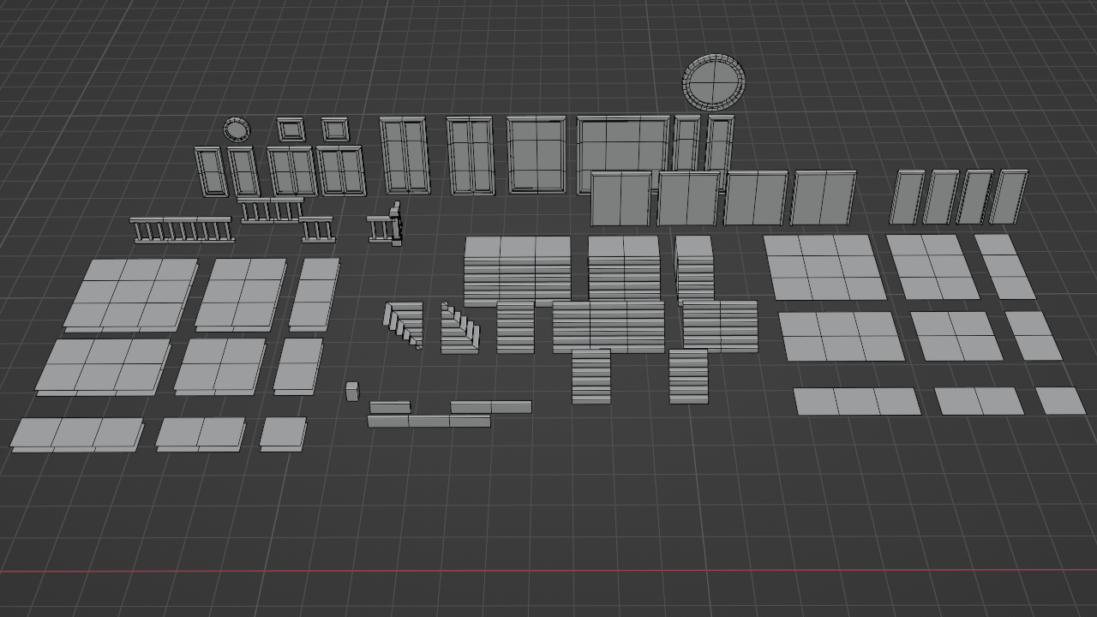Select the large round window model
This screenshot has width=1097, height=617.
(713, 82)
